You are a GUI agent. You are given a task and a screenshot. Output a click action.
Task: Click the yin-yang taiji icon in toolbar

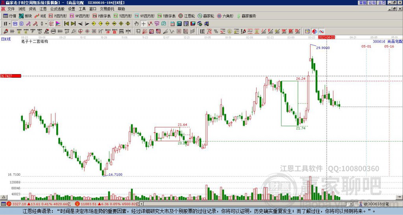click(314, 31)
